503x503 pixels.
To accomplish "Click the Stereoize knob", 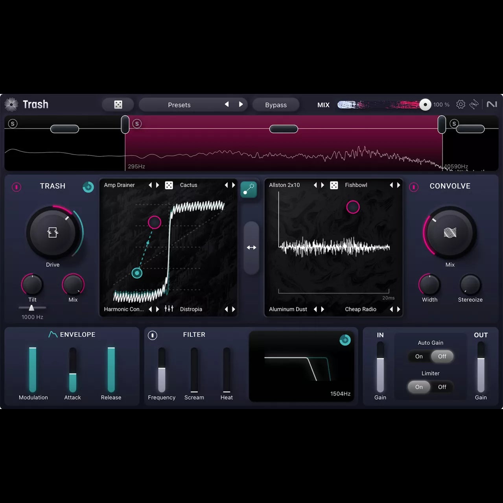I will 470,285.
